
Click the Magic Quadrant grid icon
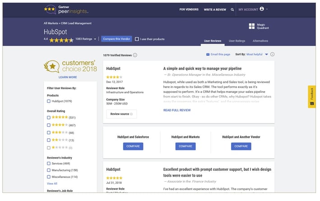(x=252, y=26)
